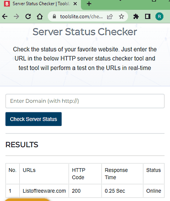Share this page via share icon
The width and height of the screenshot is (170, 201).
[110, 17]
